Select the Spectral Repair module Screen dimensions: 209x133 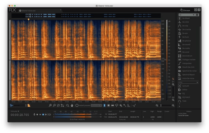(188, 75)
